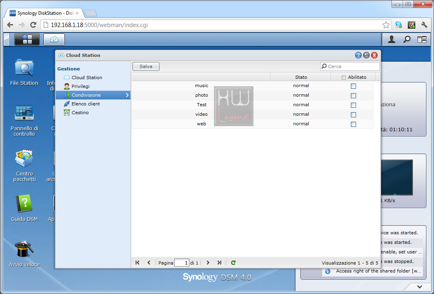This screenshot has width=434, height=294.
Task: Refresh the shared folder list
Action: [x=234, y=263]
